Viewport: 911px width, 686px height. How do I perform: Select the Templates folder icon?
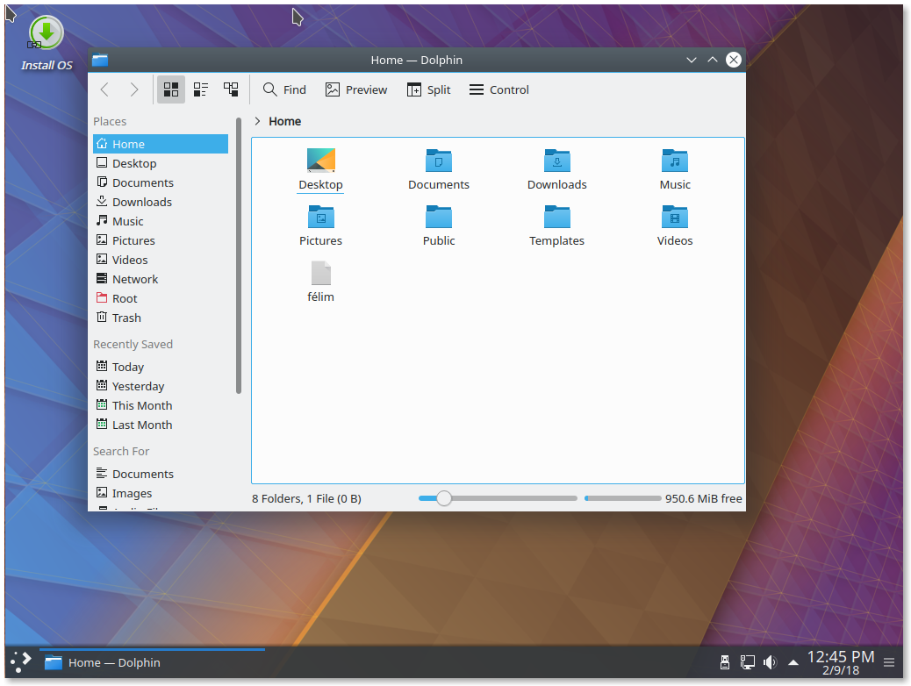click(x=556, y=217)
